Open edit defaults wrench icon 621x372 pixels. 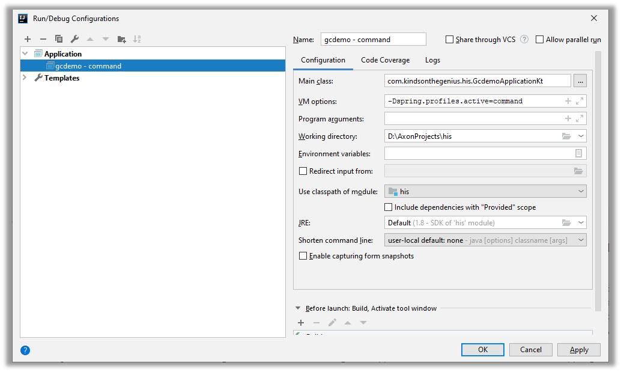point(74,39)
